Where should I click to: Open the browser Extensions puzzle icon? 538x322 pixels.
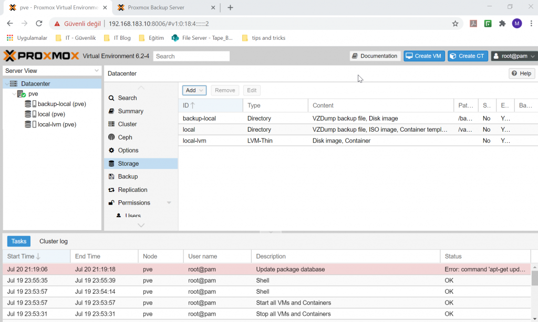(x=502, y=23)
